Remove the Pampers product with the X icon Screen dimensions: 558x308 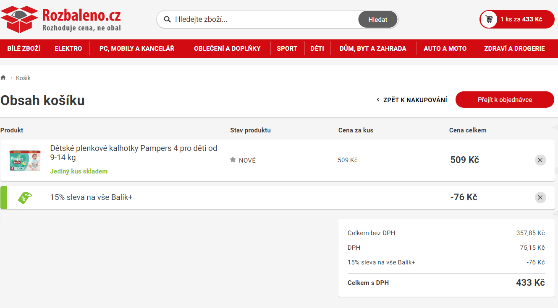[x=540, y=160]
